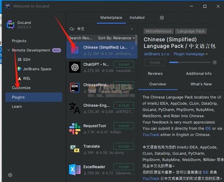
Task: Follow the YouTrack link in English description
Action: [151, 135]
